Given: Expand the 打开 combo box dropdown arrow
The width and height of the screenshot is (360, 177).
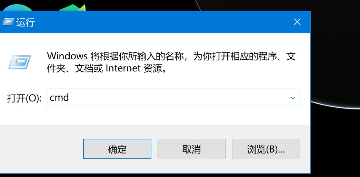Looking at the screenshot, I should coord(293,98).
